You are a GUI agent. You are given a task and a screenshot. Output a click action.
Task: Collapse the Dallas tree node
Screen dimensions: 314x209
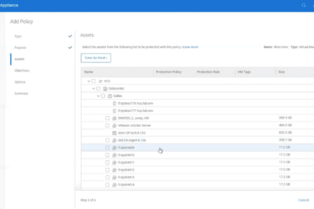(98, 96)
